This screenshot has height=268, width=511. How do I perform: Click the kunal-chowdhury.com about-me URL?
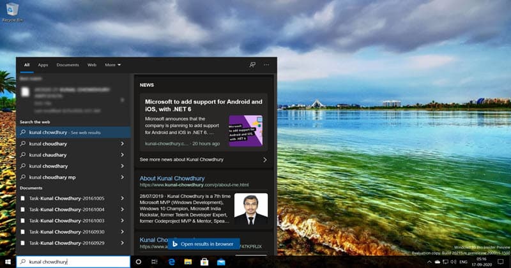click(x=194, y=184)
